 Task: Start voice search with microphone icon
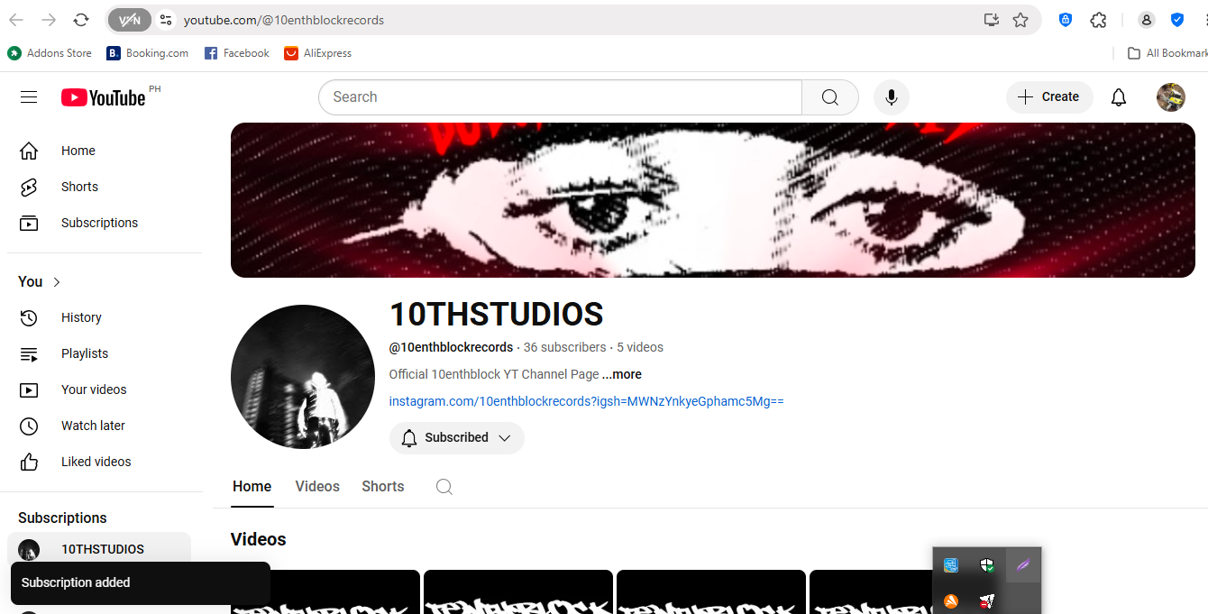(x=892, y=97)
